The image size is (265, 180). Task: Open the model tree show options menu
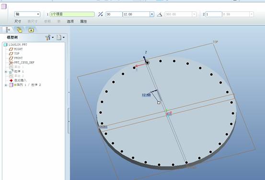coord(60,37)
